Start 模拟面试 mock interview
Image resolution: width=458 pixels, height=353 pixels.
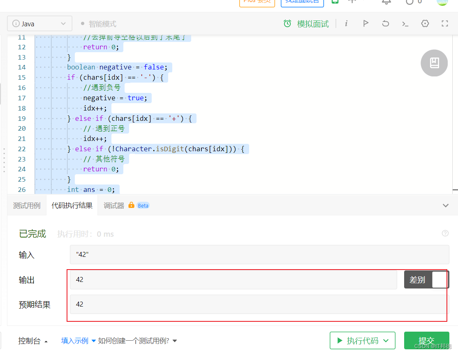313,24
